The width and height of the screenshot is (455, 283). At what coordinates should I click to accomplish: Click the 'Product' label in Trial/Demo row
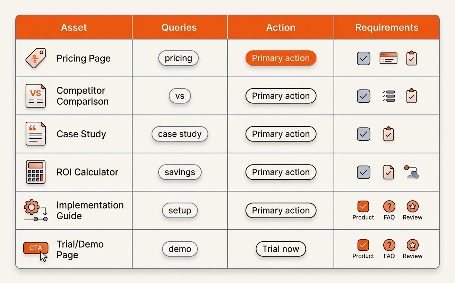pos(363,256)
